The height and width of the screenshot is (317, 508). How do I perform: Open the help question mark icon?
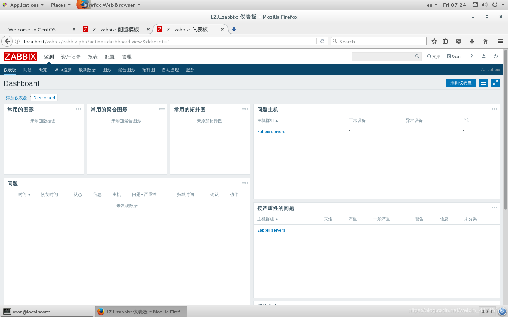click(x=471, y=56)
